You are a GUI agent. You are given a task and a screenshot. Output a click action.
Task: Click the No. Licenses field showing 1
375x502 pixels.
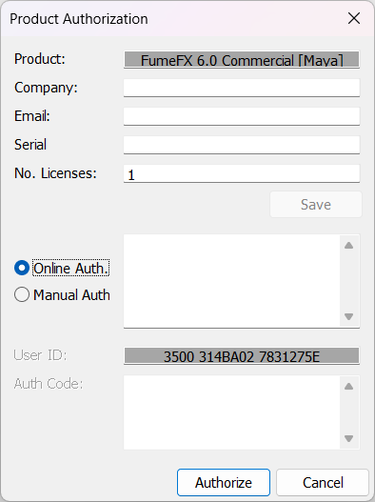(x=242, y=173)
